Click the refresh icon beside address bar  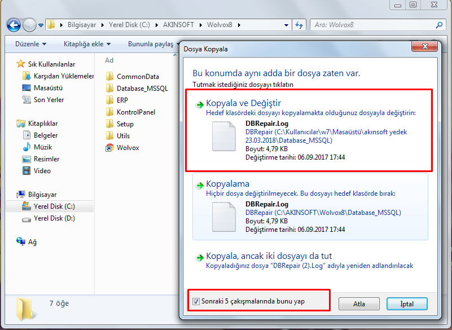(299, 25)
